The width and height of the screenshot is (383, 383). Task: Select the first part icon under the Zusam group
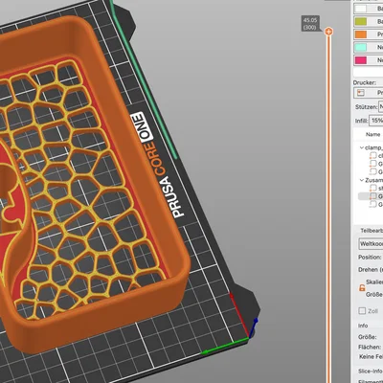(372, 188)
